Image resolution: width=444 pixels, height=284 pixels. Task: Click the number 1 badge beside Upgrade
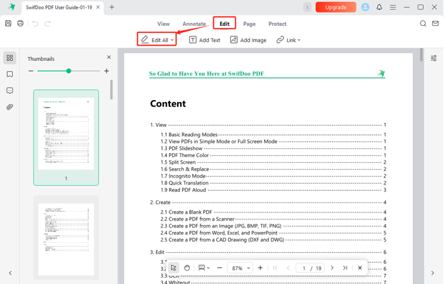pos(307,8)
